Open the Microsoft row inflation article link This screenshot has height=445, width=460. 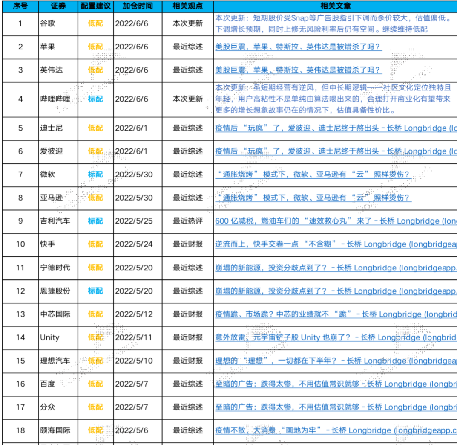point(313,175)
